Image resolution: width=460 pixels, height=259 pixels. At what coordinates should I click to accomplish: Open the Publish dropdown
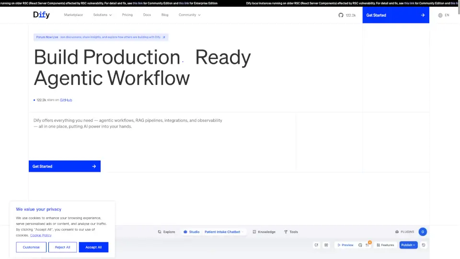pyautogui.click(x=408, y=245)
